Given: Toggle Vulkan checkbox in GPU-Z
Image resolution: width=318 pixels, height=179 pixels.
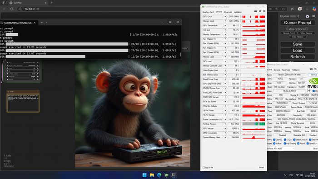Looking at the screenshot, I should [274, 143].
